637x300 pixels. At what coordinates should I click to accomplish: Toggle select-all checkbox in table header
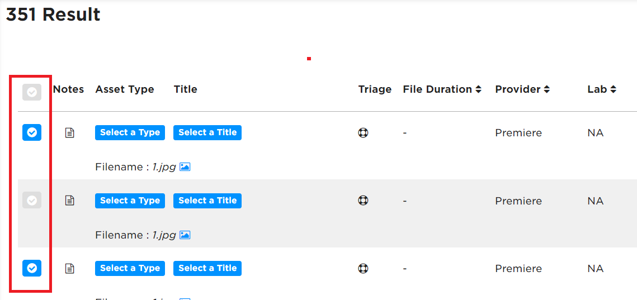(32, 93)
